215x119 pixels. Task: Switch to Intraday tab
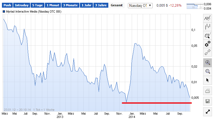point(22,5)
